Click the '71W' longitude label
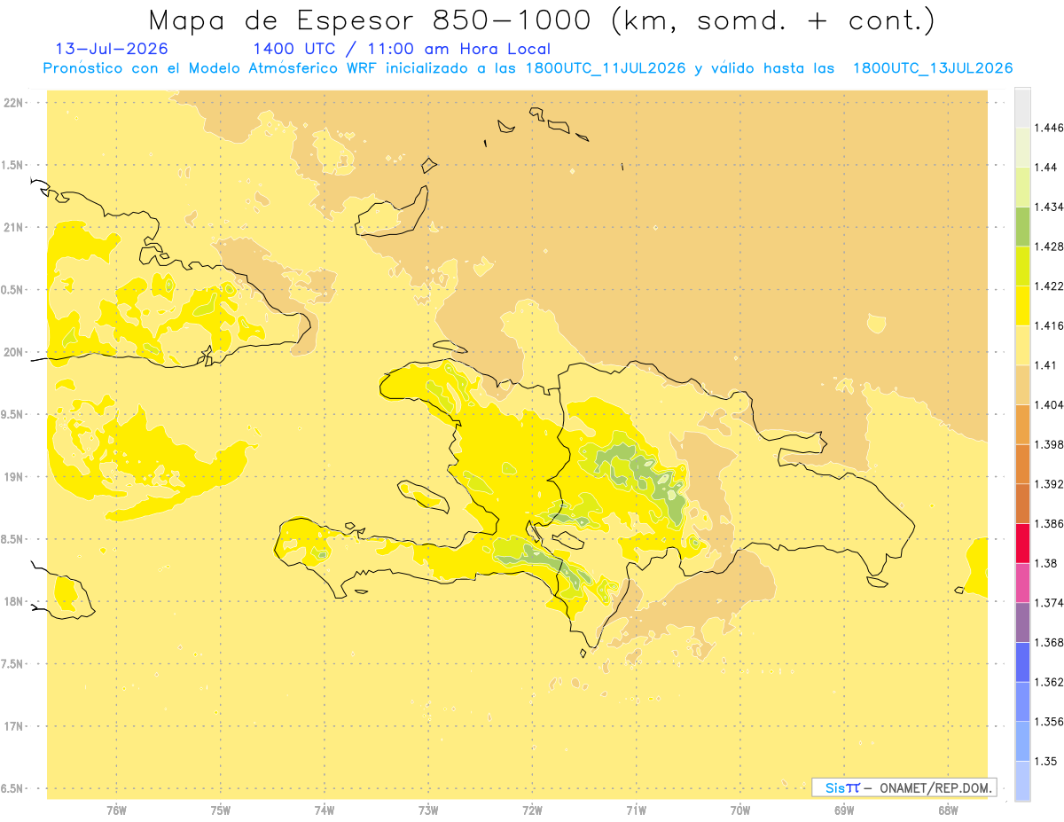 point(636,810)
